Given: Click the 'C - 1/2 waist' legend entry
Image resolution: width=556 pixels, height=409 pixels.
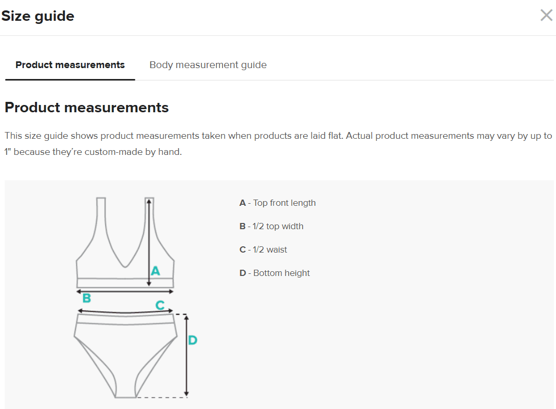Looking at the screenshot, I should tap(263, 249).
